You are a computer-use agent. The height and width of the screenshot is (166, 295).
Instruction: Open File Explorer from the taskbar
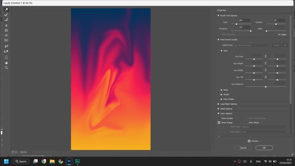52,161
